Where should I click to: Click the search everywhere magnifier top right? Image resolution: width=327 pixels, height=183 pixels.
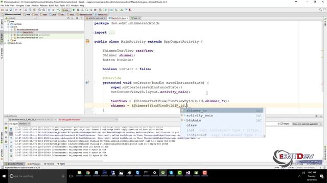tap(320, 10)
